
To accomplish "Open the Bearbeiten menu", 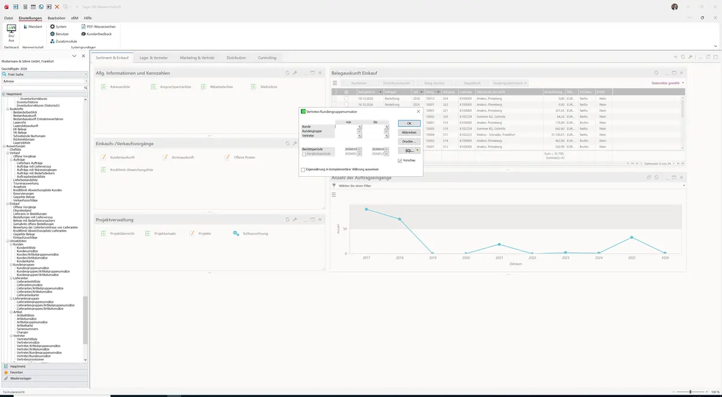I will coord(56,18).
